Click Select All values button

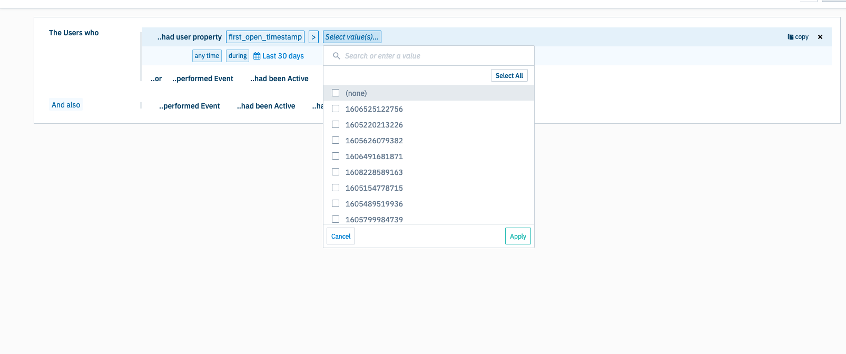click(x=509, y=76)
